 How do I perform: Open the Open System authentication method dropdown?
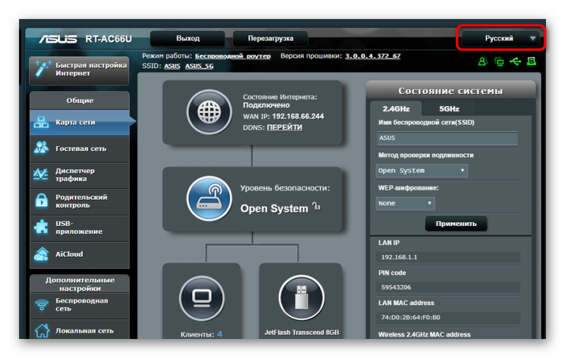(x=422, y=171)
